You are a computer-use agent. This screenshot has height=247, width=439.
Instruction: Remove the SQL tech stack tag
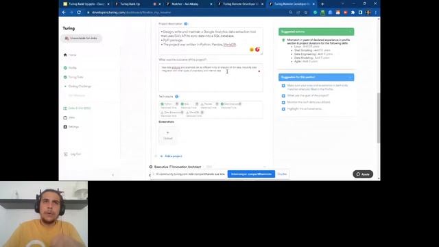(x=197, y=104)
